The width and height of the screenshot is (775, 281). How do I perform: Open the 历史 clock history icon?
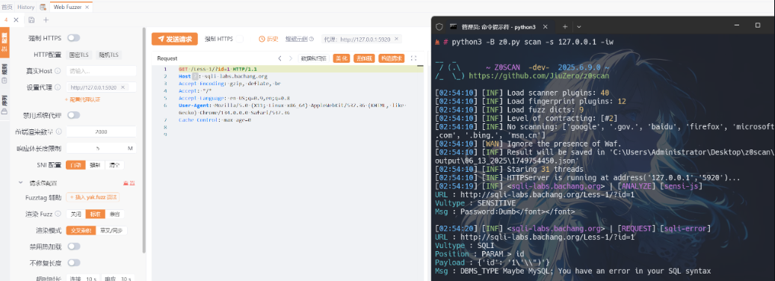coord(262,39)
